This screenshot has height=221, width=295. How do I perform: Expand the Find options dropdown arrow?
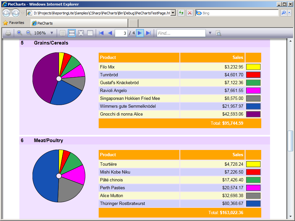[x=210, y=33]
